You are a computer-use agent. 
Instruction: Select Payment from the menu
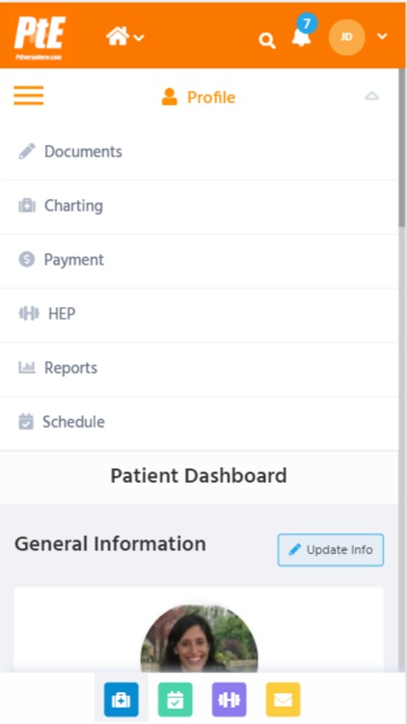click(199, 260)
